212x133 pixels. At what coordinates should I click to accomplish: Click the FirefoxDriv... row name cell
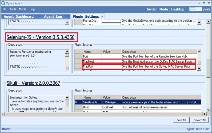click(92, 21)
